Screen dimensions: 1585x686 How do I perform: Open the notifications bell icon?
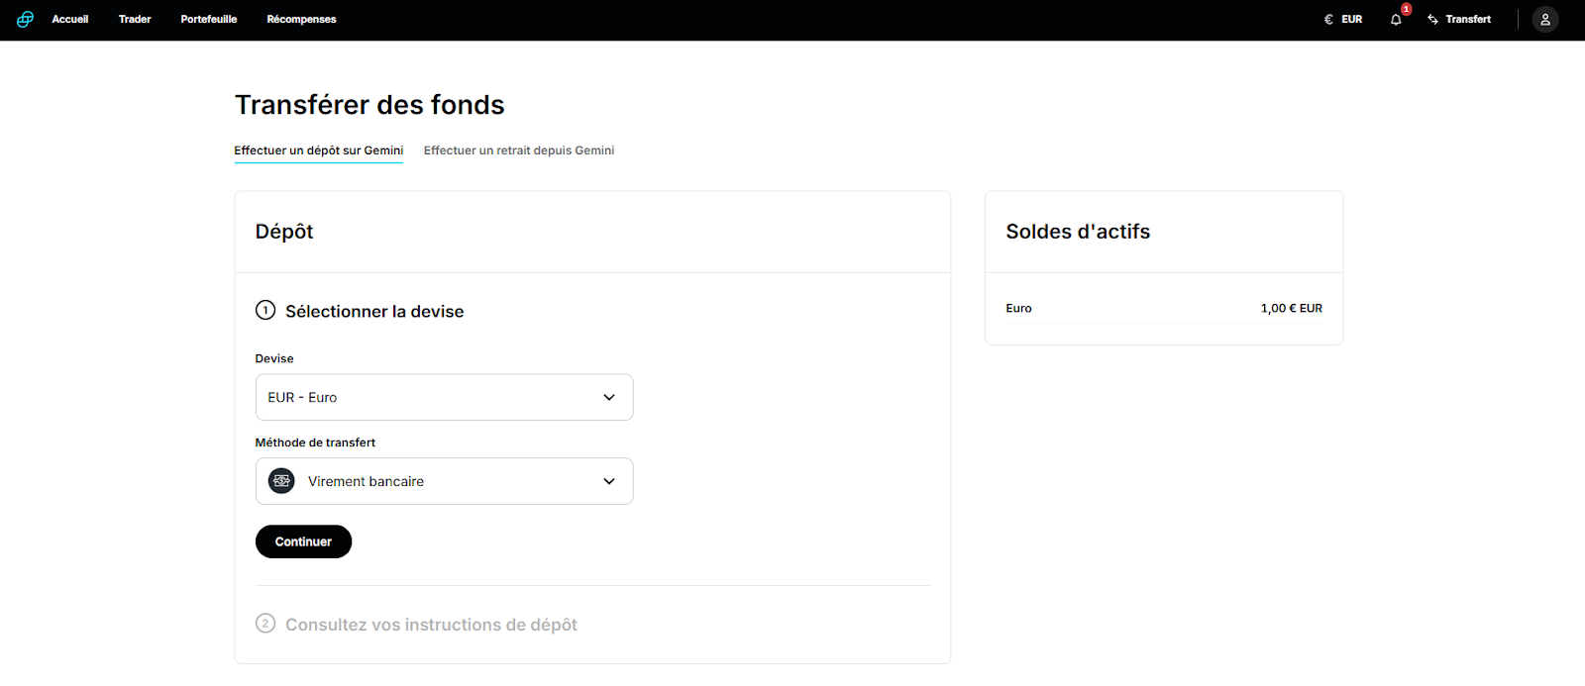point(1396,20)
